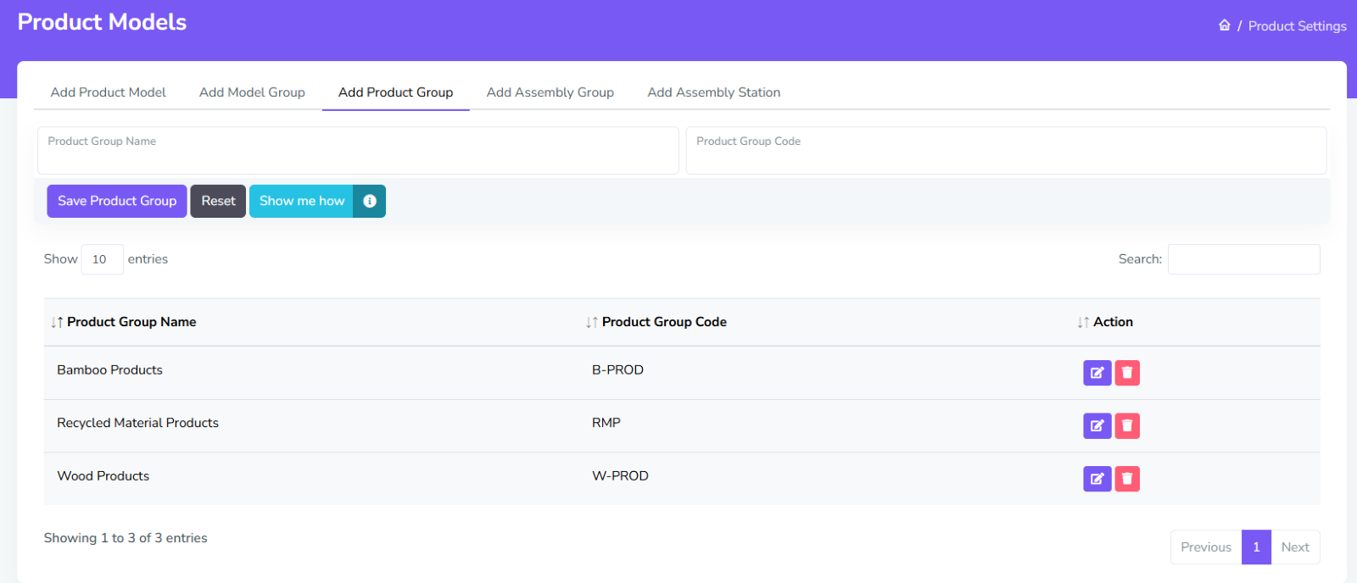Delete the Bamboo Products group
The image size is (1357, 583).
pyautogui.click(x=1127, y=373)
